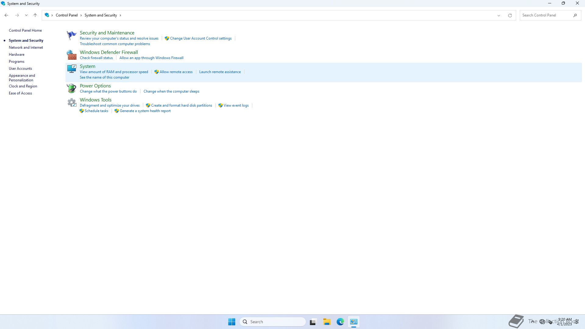Go up one level with Up arrow

[x=35, y=15]
